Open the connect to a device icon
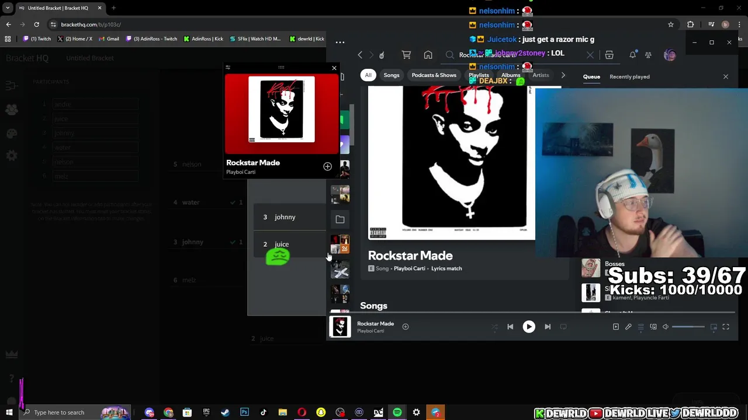748x420 pixels. pos(653,327)
